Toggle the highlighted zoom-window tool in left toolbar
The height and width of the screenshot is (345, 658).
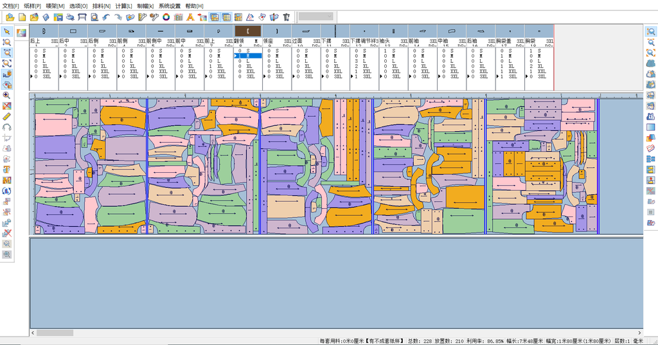coord(7,53)
